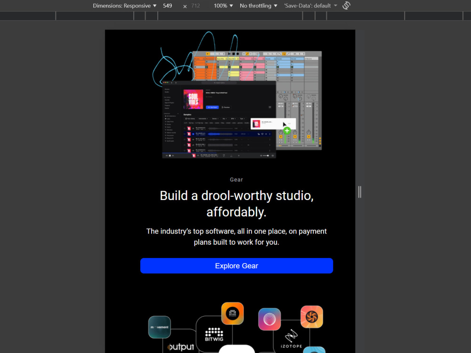Click the Explore Gear button
471x353 pixels.
(236, 265)
